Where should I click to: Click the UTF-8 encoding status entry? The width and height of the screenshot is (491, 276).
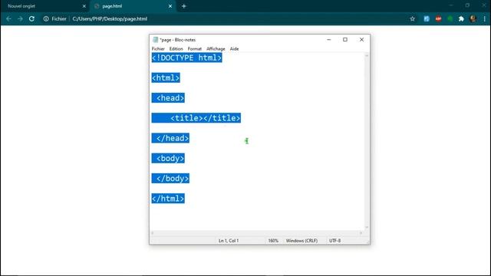coord(334,241)
